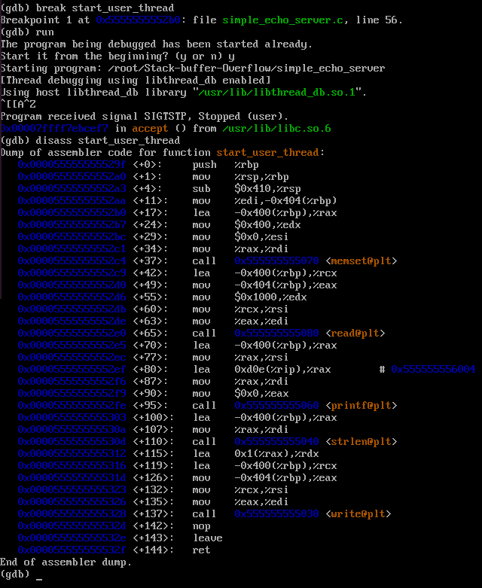Click the /usr/lib/libc.so.6 path
Image resolution: width=482 pixels, height=588 pixels.
click(276, 128)
